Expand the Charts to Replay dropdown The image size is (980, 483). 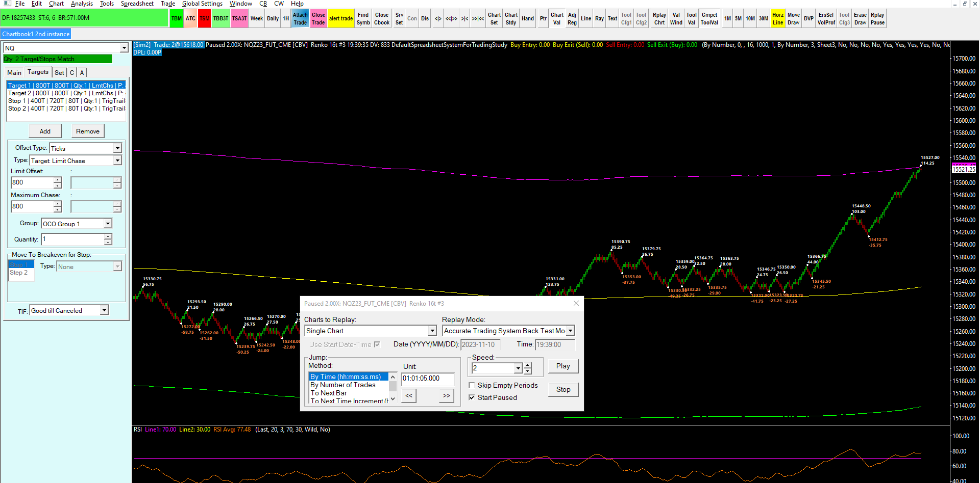pyautogui.click(x=432, y=331)
